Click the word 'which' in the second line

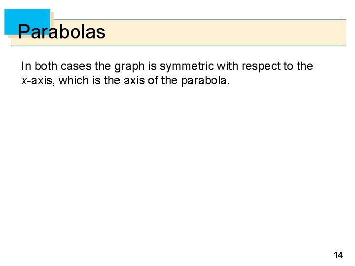[73, 80]
